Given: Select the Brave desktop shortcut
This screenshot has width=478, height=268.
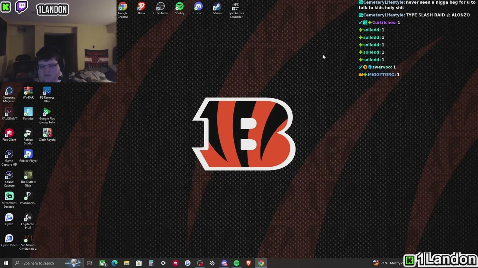Looking at the screenshot, I should click(x=142, y=9).
